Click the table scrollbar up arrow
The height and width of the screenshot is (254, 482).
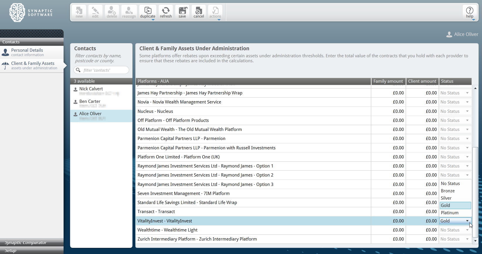pos(476,88)
